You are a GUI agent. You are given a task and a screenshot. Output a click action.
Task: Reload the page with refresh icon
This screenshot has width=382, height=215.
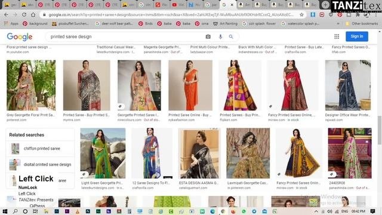tap(24, 15)
